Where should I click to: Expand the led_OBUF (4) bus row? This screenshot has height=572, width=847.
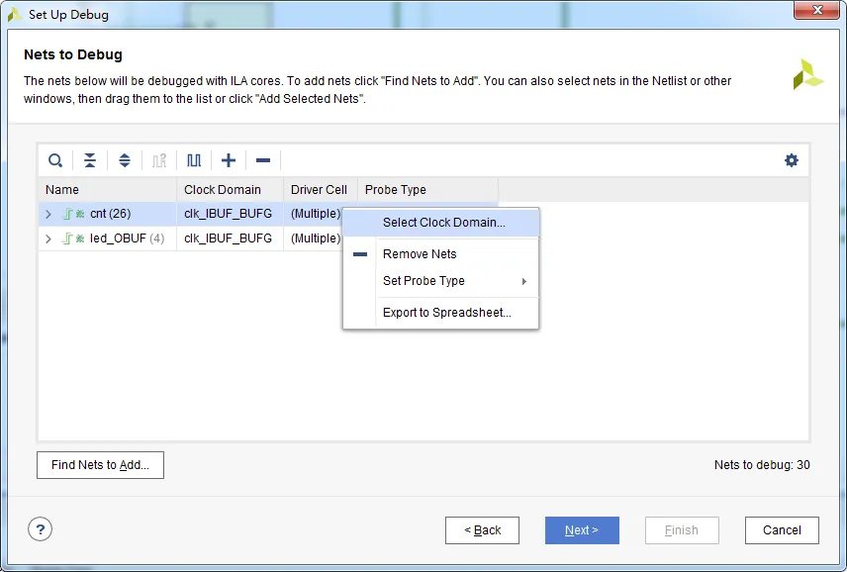tap(48, 238)
